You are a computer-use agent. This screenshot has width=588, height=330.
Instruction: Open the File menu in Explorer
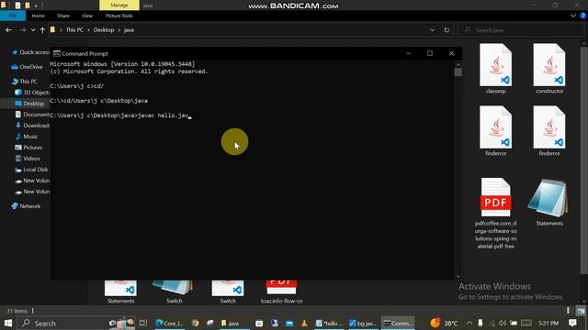click(13, 16)
